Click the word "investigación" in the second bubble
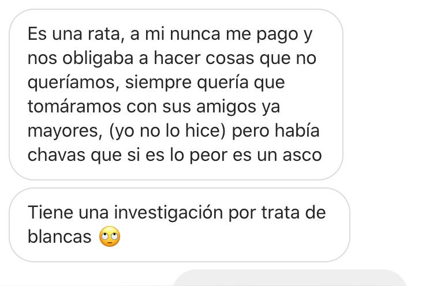 coord(169,213)
